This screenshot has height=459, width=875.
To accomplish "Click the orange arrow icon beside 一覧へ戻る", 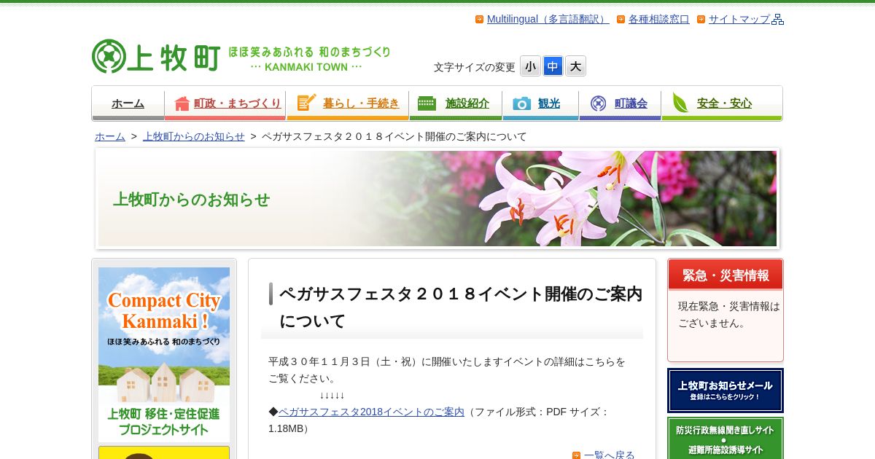I will [576, 455].
